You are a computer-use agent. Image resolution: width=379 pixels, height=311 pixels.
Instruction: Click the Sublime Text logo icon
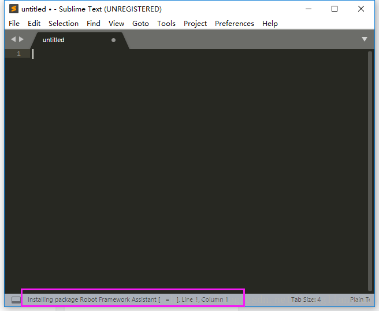[14, 9]
